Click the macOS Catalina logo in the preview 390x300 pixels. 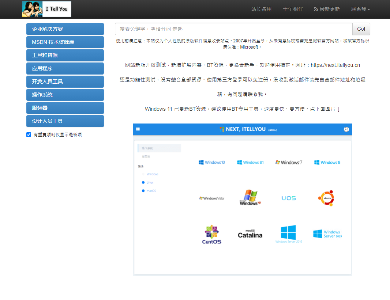pyautogui.click(x=250, y=234)
